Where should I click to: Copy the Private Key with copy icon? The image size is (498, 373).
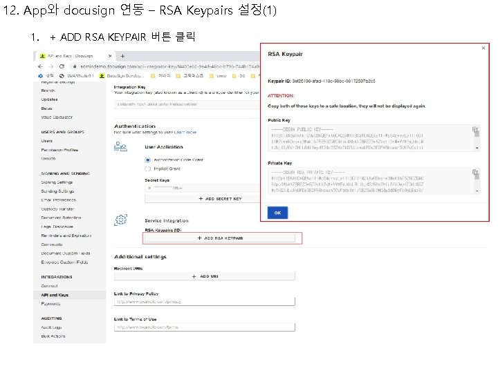tap(474, 172)
